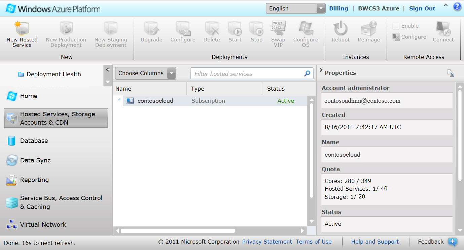Click New Staging Deployment icon

(111, 29)
